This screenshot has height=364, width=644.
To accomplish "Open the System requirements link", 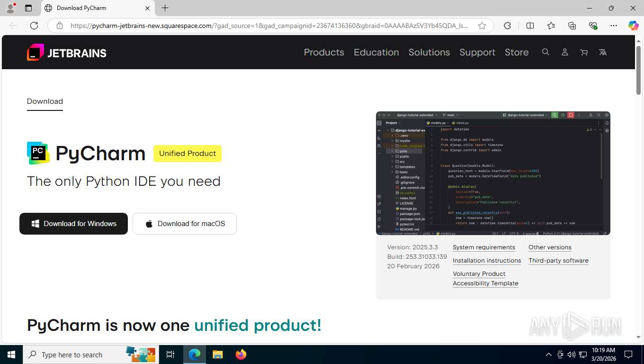I will (x=484, y=247).
